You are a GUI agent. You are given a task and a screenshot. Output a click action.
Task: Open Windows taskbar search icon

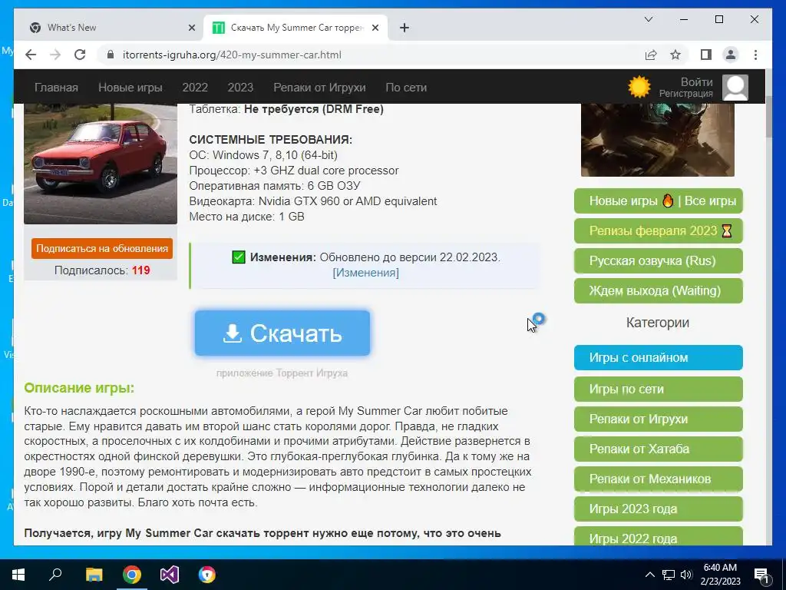click(55, 575)
